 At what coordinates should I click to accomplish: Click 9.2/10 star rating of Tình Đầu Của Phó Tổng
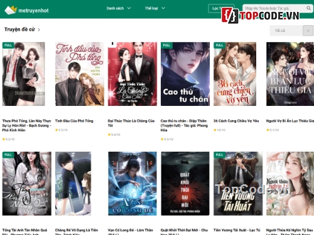pyautogui.click(x=62, y=130)
